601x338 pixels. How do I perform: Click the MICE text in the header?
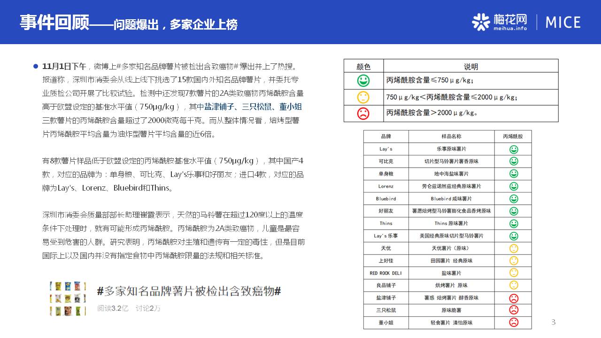563,22
